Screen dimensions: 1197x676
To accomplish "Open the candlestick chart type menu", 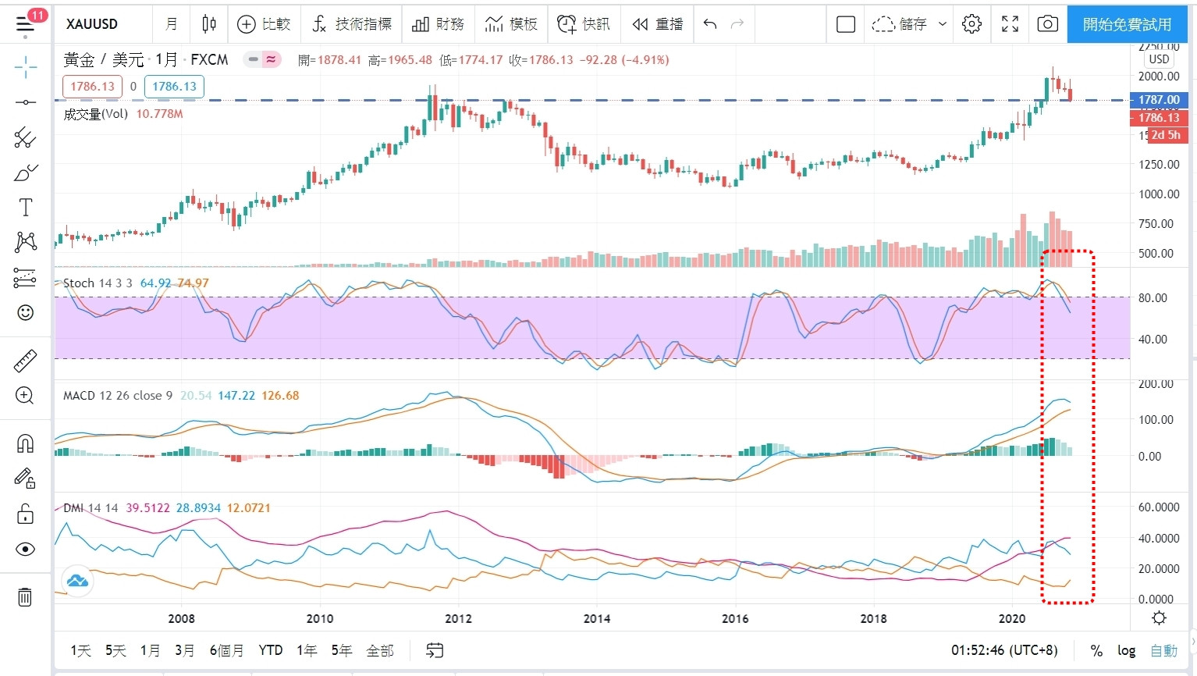I will click(208, 24).
